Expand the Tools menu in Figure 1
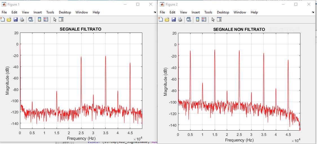317x144 pixels. tap(50, 12)
